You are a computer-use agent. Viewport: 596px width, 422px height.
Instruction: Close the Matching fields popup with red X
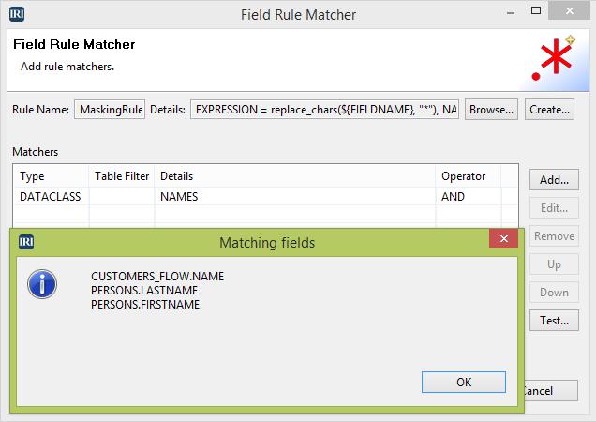point(503,238)
